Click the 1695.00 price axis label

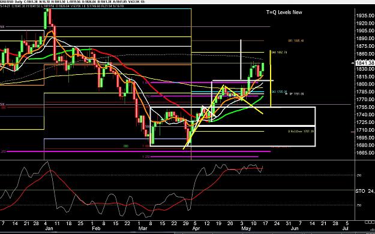365,138
